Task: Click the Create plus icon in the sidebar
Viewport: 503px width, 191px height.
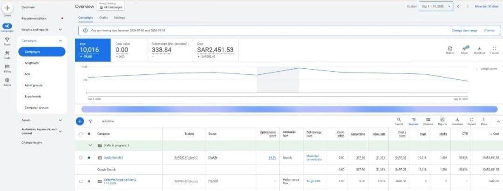Action: point(7,8)
